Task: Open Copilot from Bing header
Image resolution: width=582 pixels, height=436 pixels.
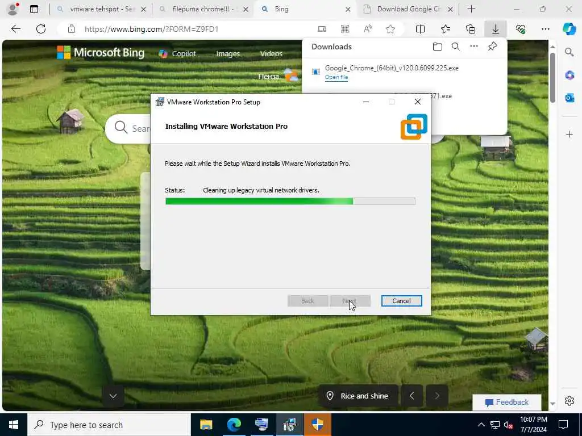Action: click(x=177, y=54)
